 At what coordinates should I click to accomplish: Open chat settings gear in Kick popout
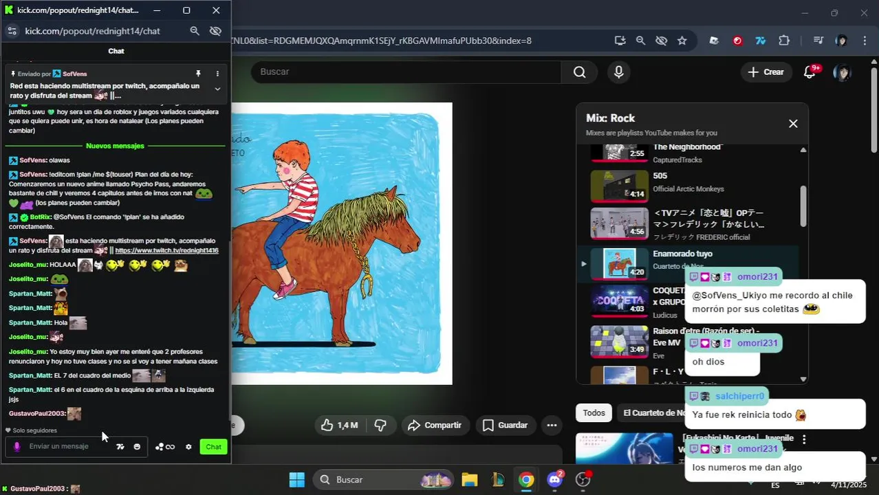point(188,447)
